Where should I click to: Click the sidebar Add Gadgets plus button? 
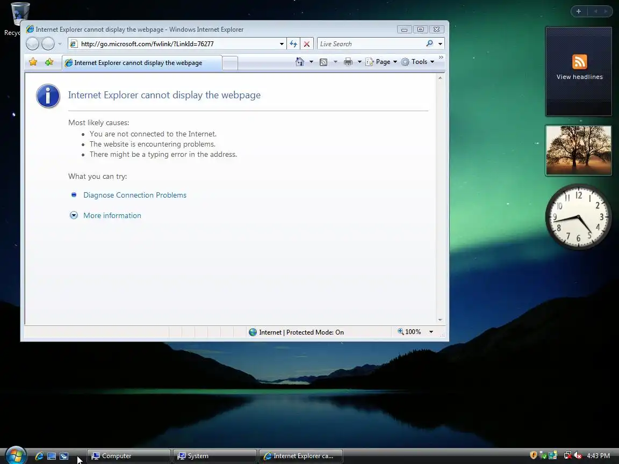[x=579, y=11]
